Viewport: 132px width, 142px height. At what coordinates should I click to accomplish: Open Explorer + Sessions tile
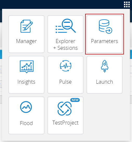coord(65,34)
